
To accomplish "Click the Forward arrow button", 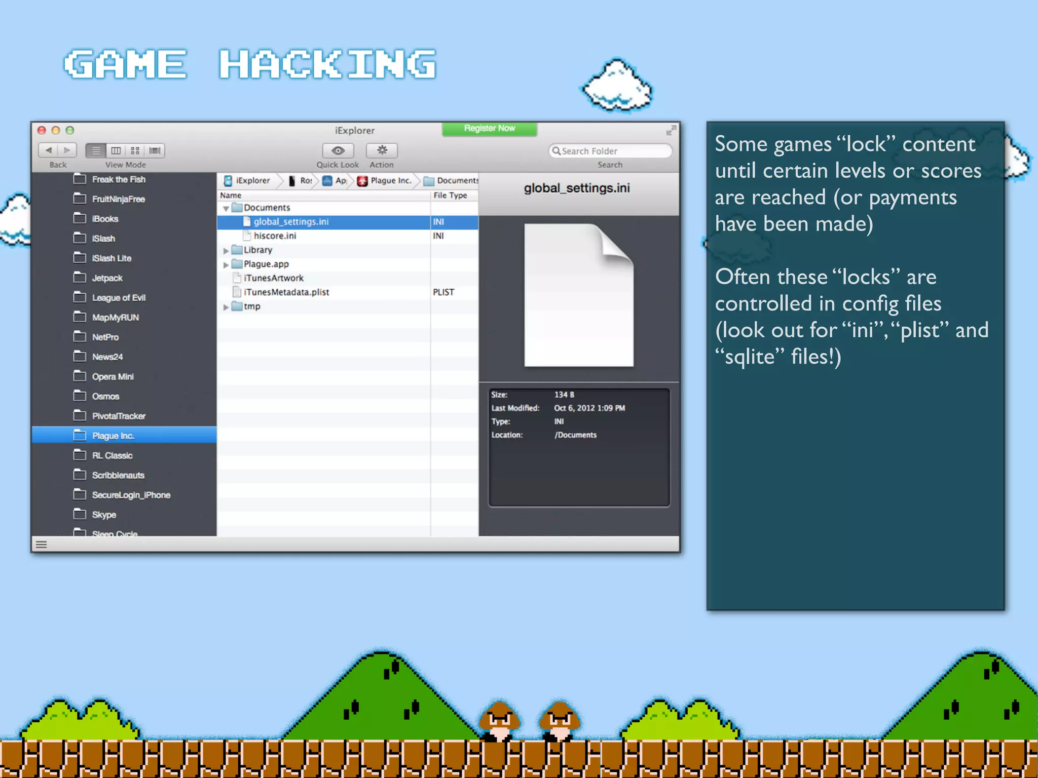I will (67, 150).
